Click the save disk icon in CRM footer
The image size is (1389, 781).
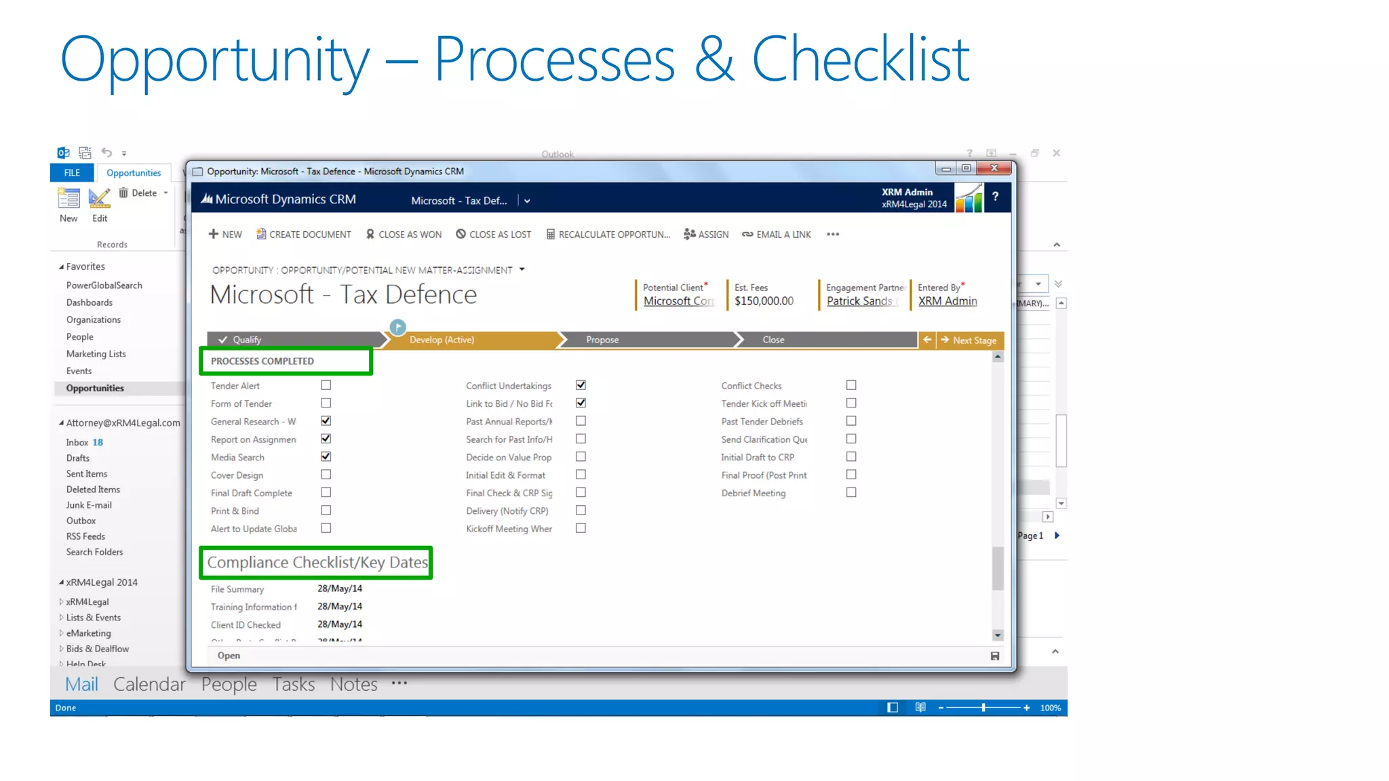995,656
